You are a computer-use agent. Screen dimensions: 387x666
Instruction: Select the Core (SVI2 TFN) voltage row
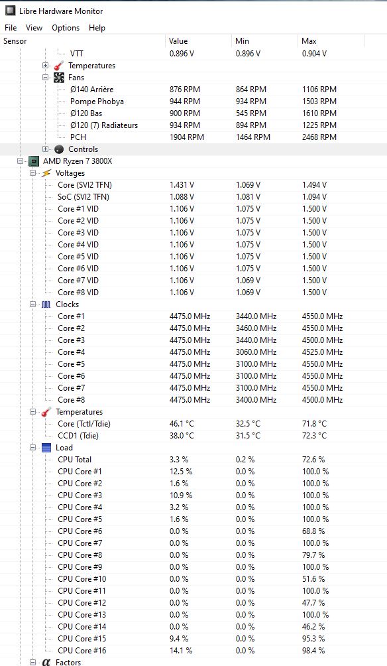tap(193, 185)
